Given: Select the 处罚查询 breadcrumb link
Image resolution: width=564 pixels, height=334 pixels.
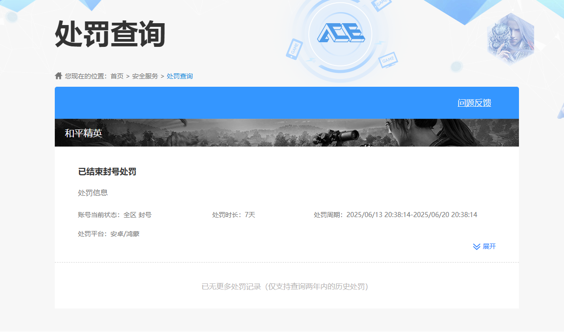Looking at the screenshot, I should 180,76.
